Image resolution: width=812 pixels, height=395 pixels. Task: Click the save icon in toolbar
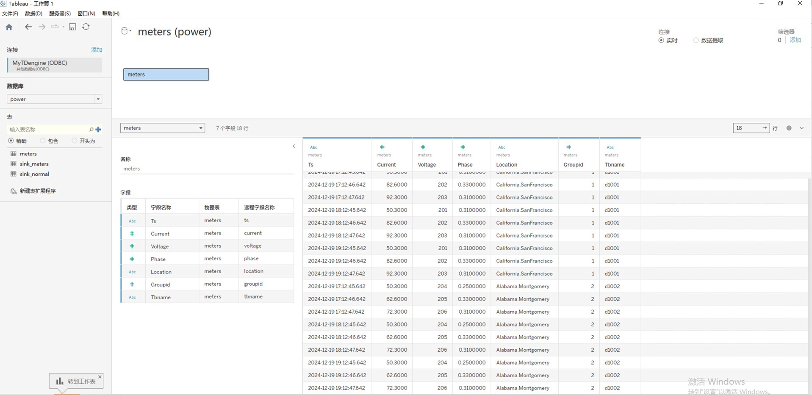[72, 27]
